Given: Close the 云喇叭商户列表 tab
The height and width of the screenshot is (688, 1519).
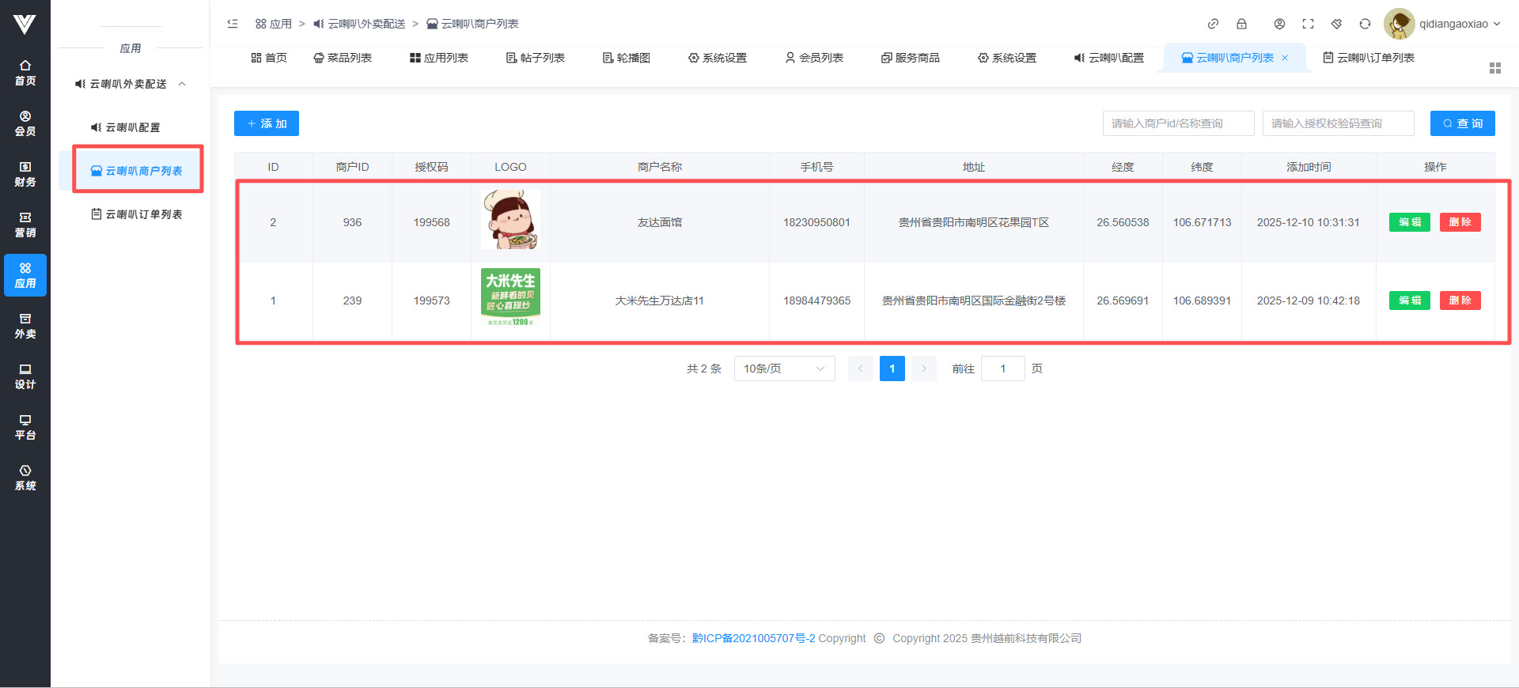Looking at the screenshot, I should coord(1285,58).
